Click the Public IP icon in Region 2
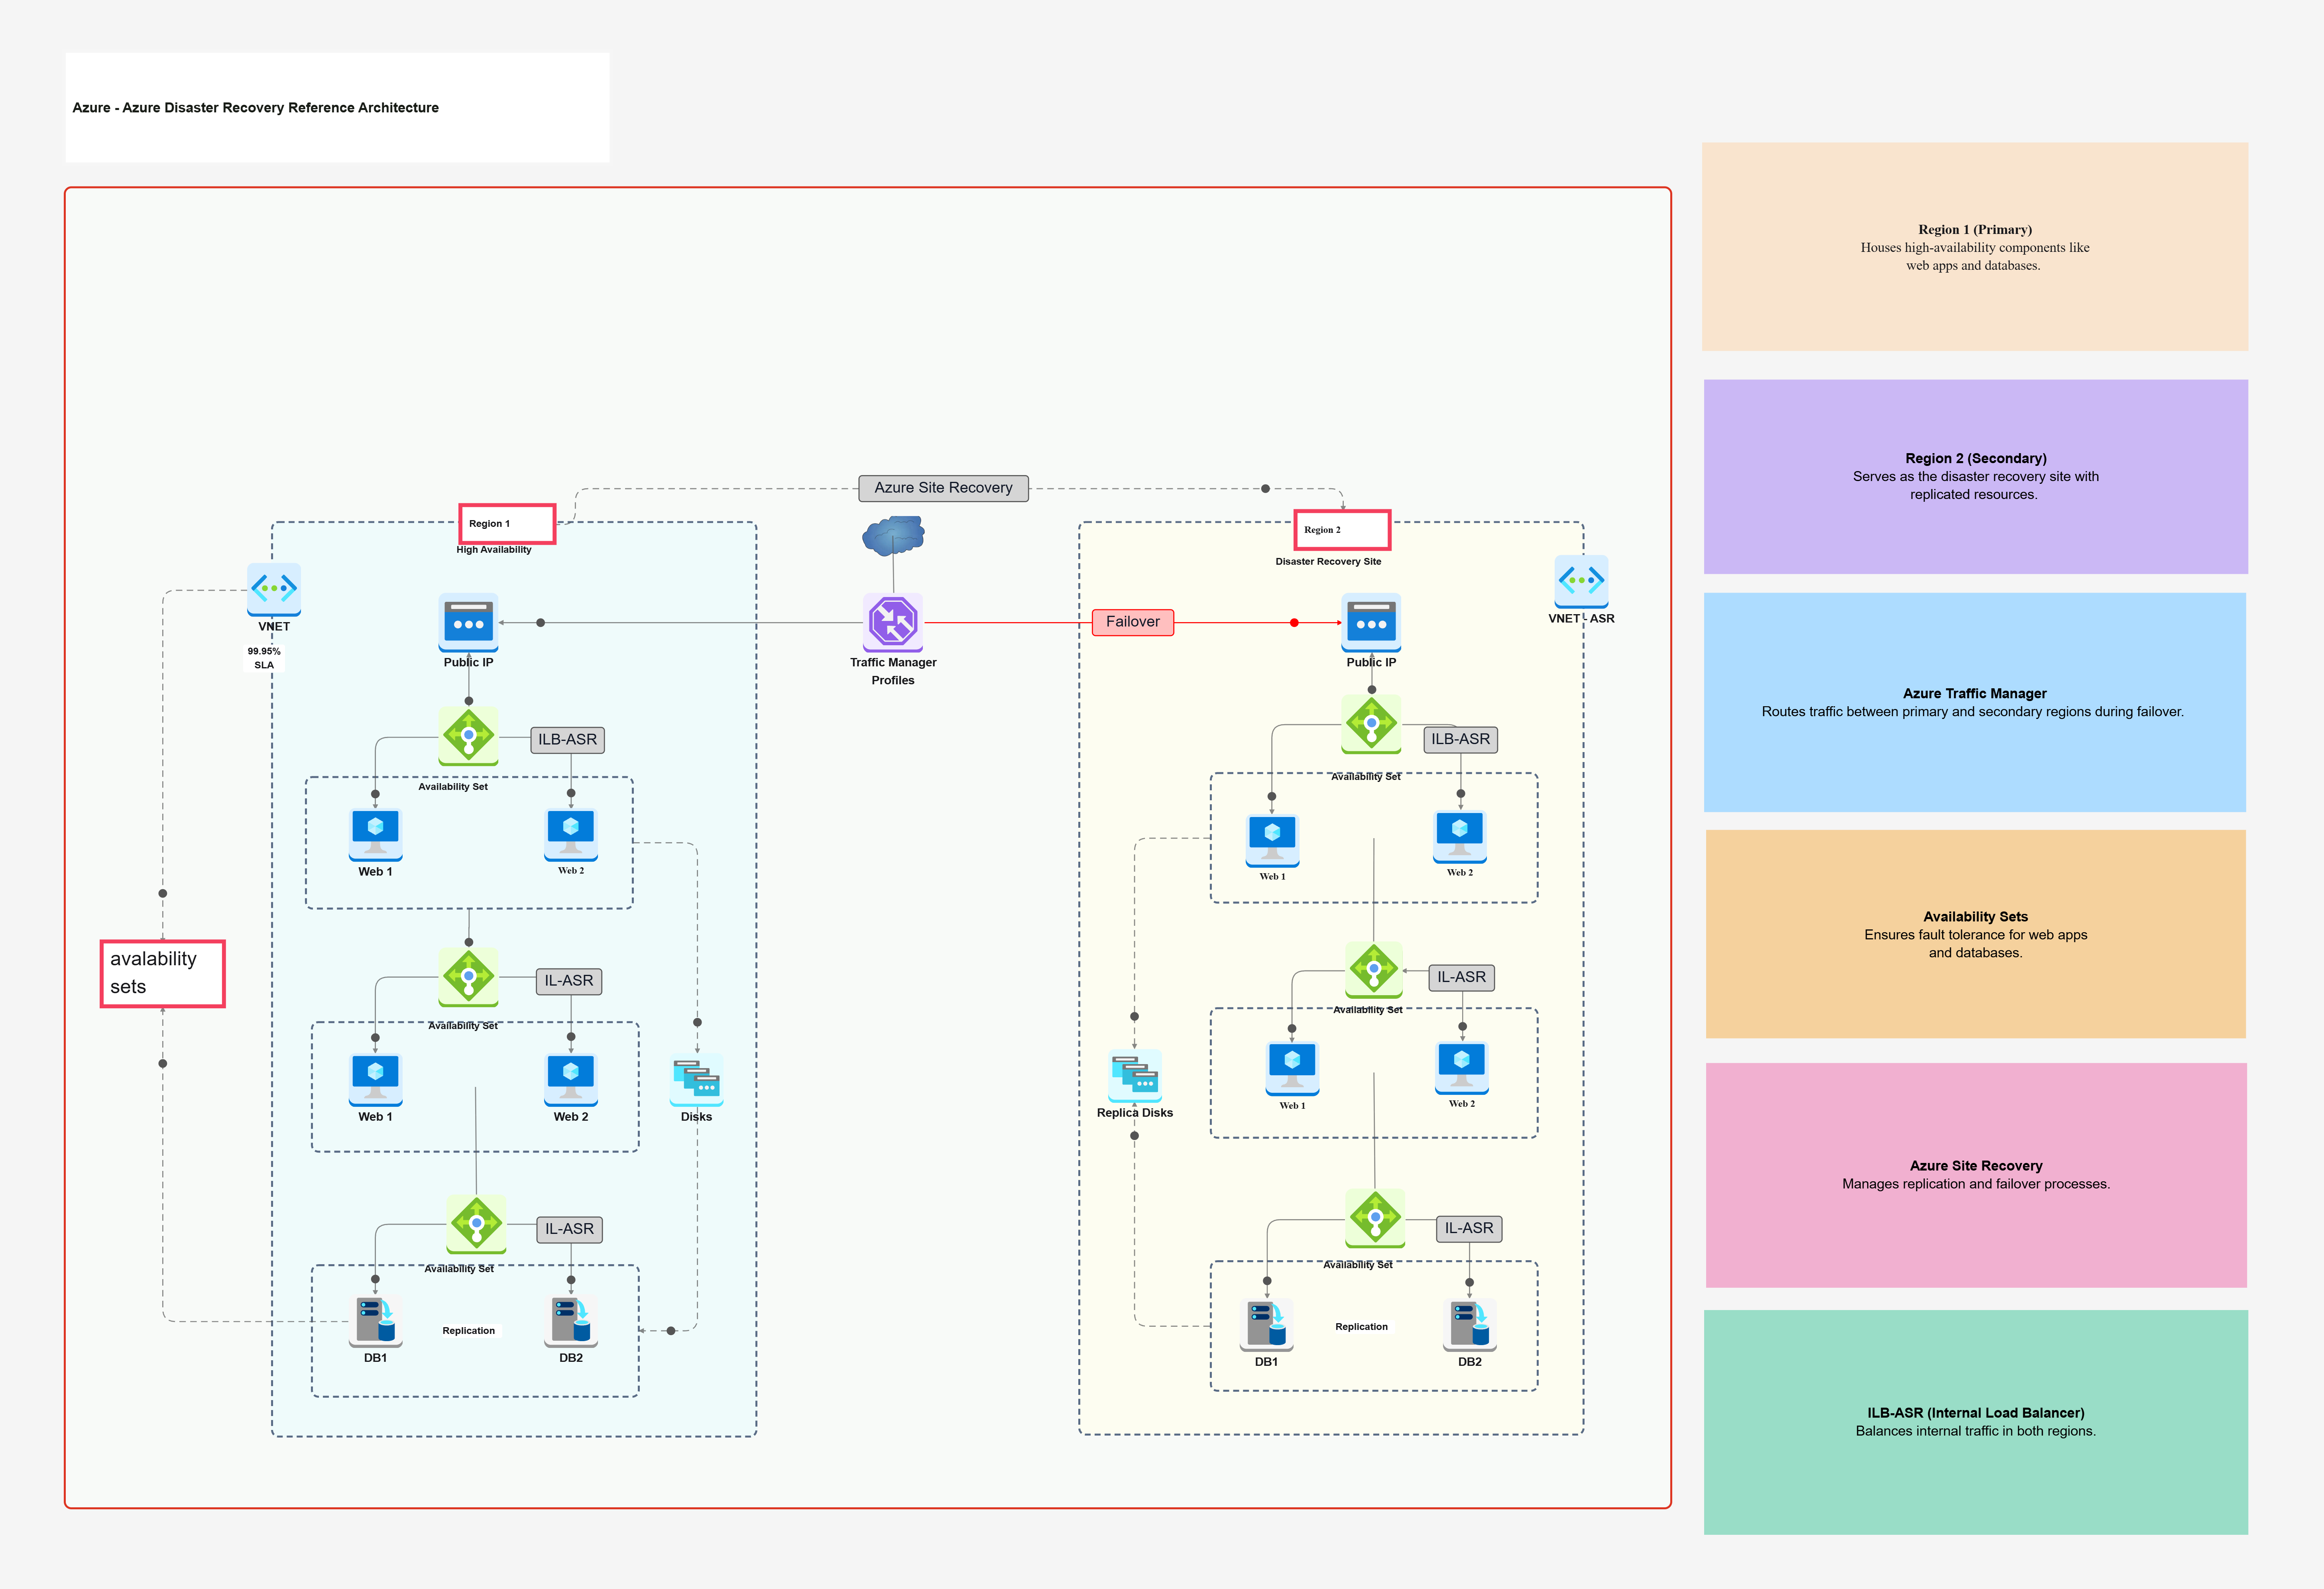2324x1589 pixels. coord(1371,622)
